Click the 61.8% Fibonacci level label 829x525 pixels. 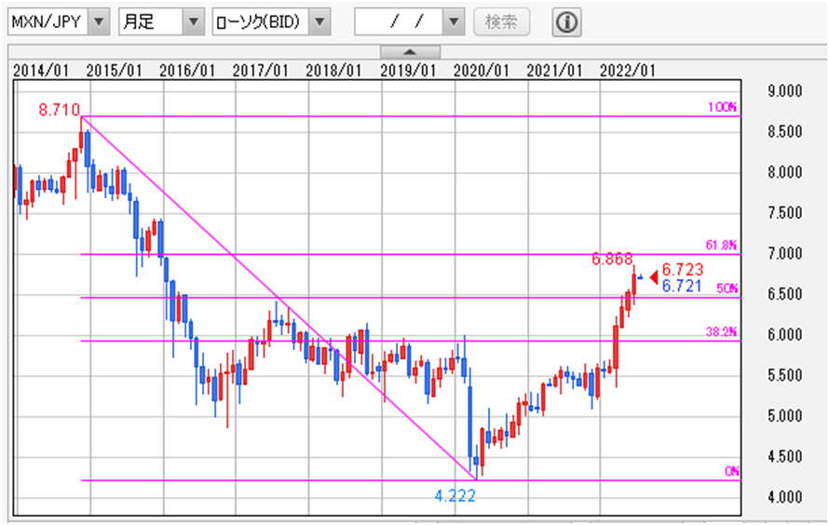pyautogui.click(x=721, y=245)
